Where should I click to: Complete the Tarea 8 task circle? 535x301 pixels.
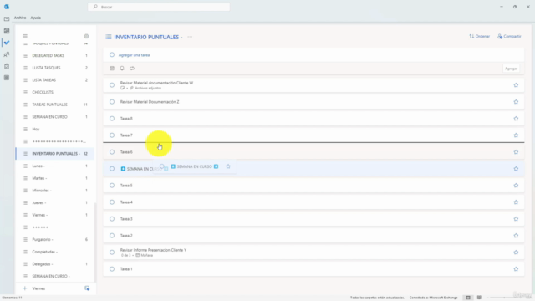click(112, 119)
